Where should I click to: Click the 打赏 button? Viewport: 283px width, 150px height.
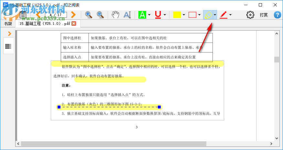tap(264, 15)
